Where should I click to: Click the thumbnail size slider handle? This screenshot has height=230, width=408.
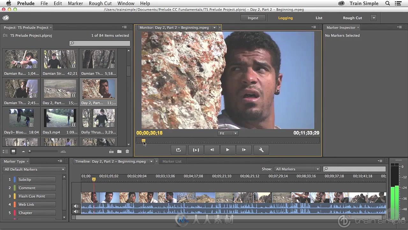click(30, 151)
